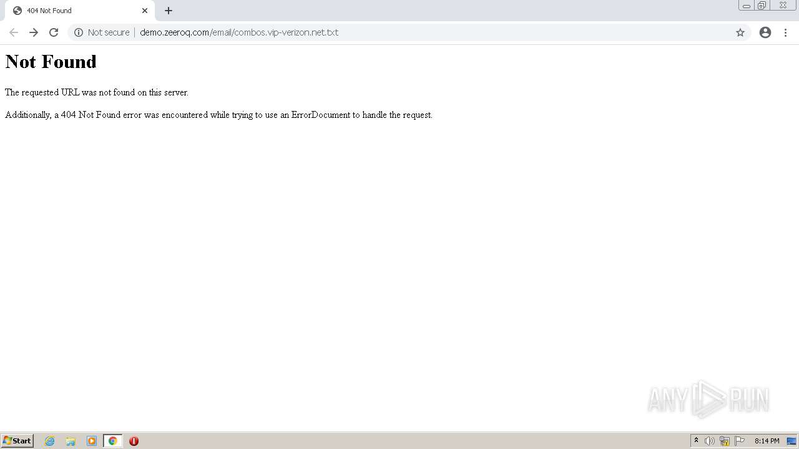Image resolution: width=799 pixels, height=449 pixels.
Task: Click the ErrorDocument 404 error sentence
Action: point(218,115)
